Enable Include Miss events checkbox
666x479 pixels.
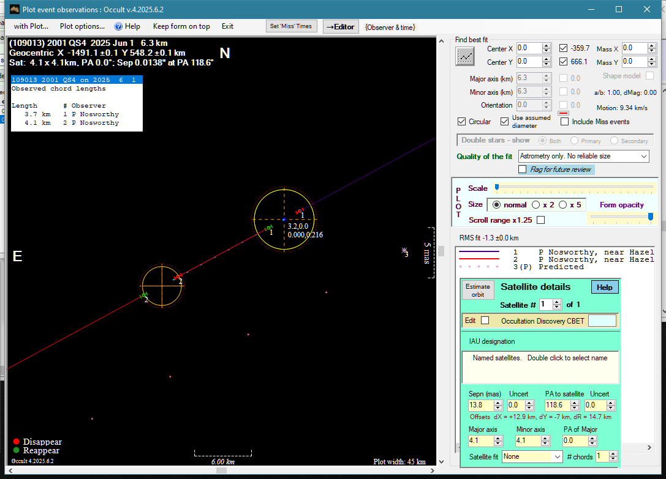point(564,122)
